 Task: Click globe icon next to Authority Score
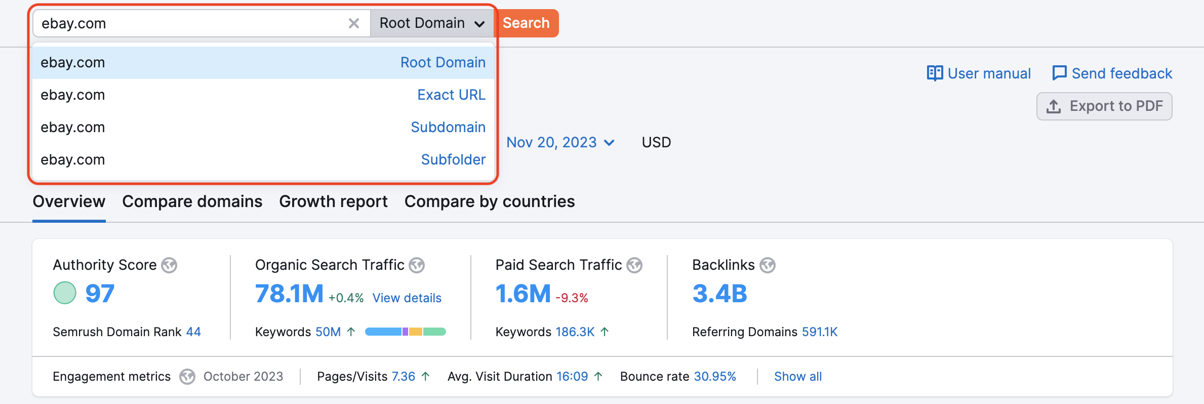(169, 265)
